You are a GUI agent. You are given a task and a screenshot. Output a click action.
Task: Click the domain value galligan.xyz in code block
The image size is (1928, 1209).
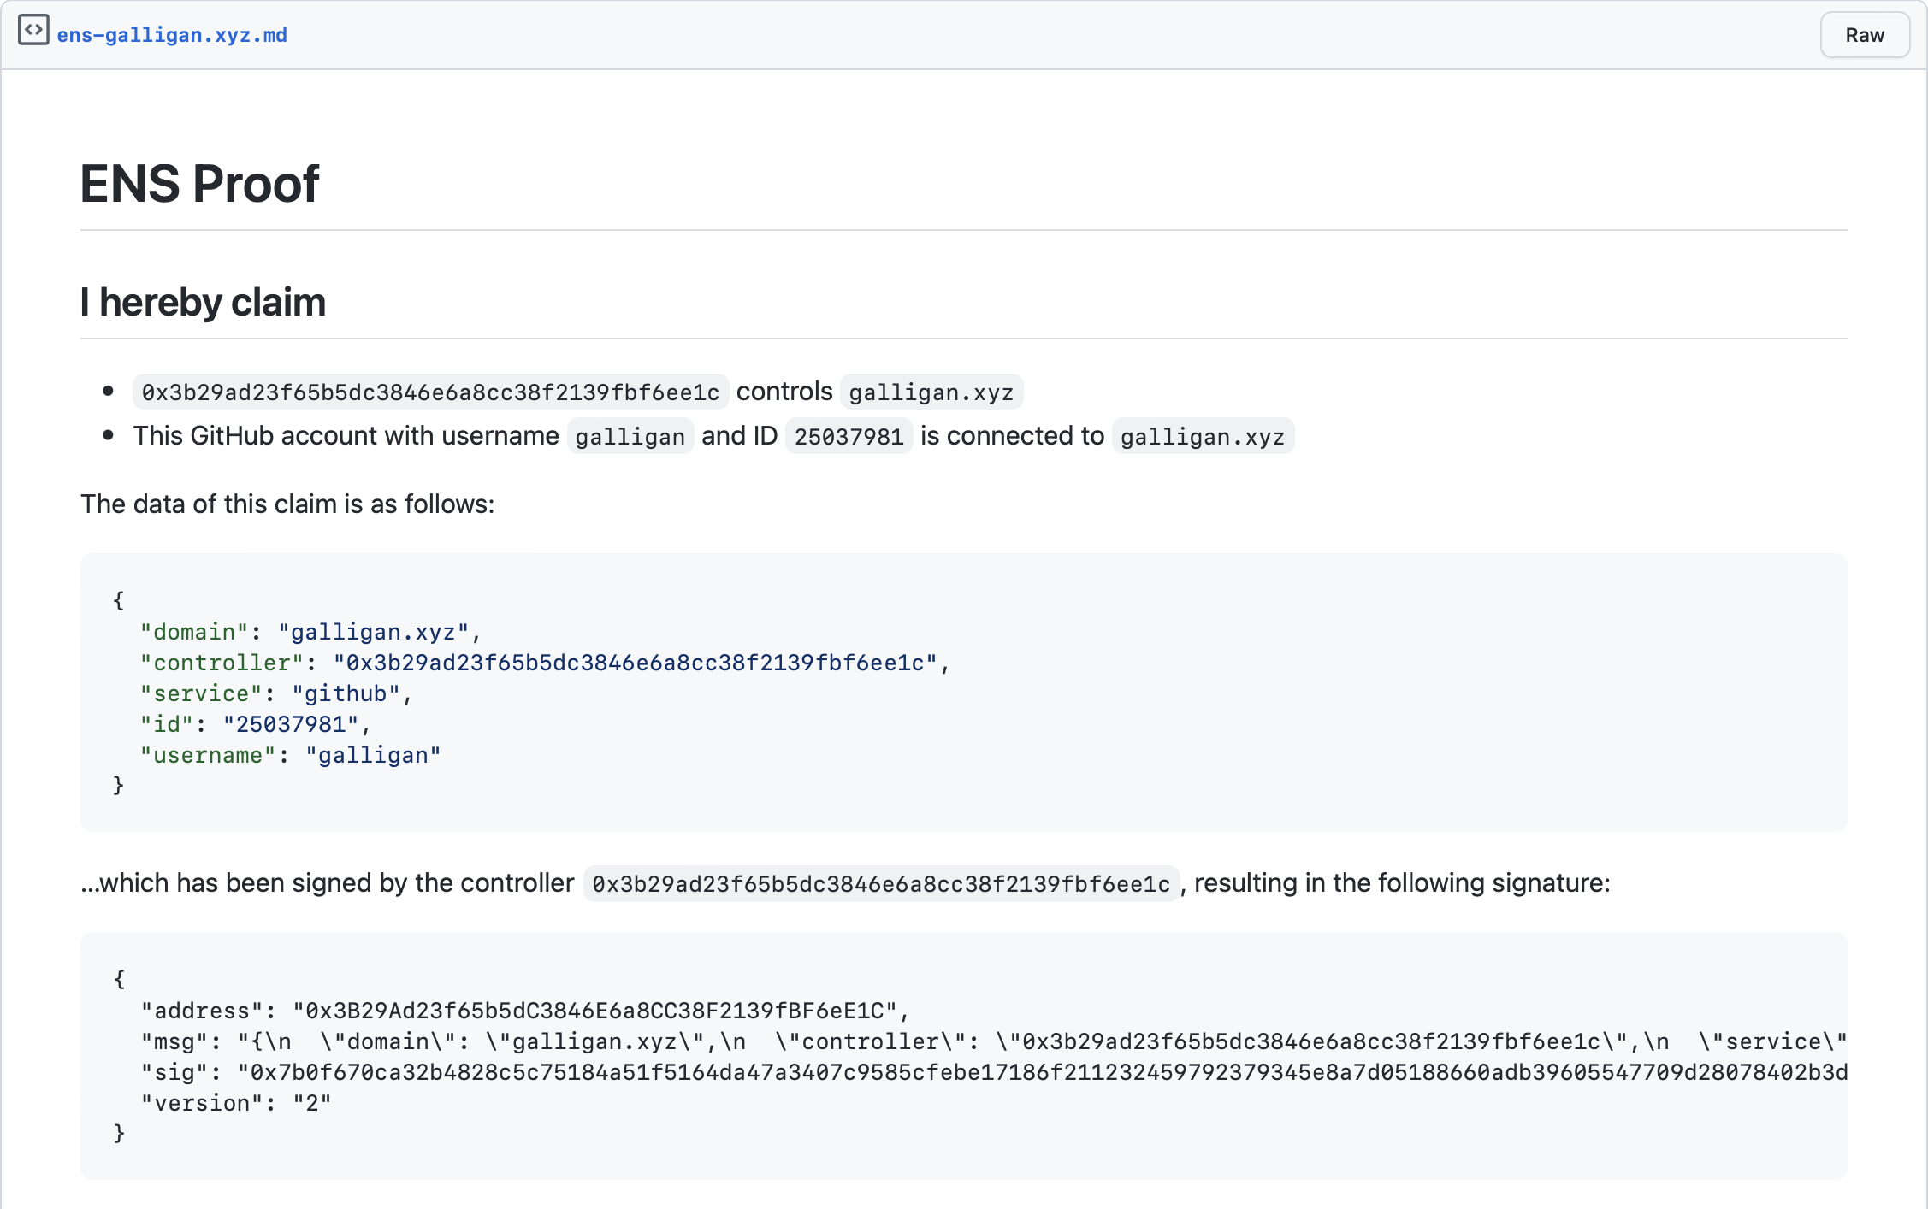click(x=373, y=632)
